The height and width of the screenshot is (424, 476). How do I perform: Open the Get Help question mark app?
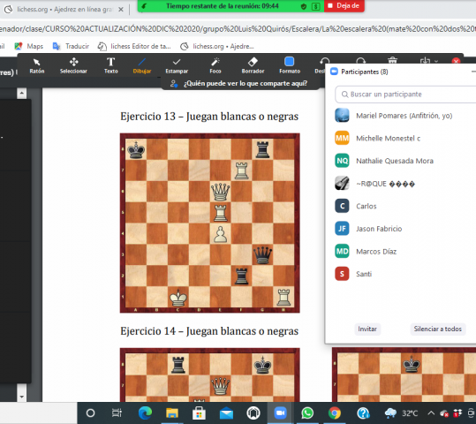363,413
